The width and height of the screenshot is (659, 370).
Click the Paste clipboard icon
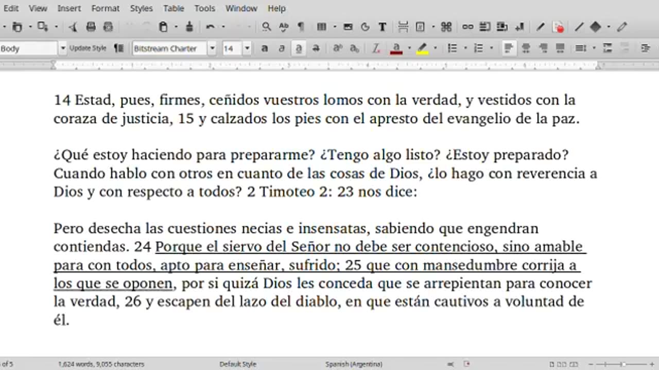pyautogui.click(x=163, y=27)
